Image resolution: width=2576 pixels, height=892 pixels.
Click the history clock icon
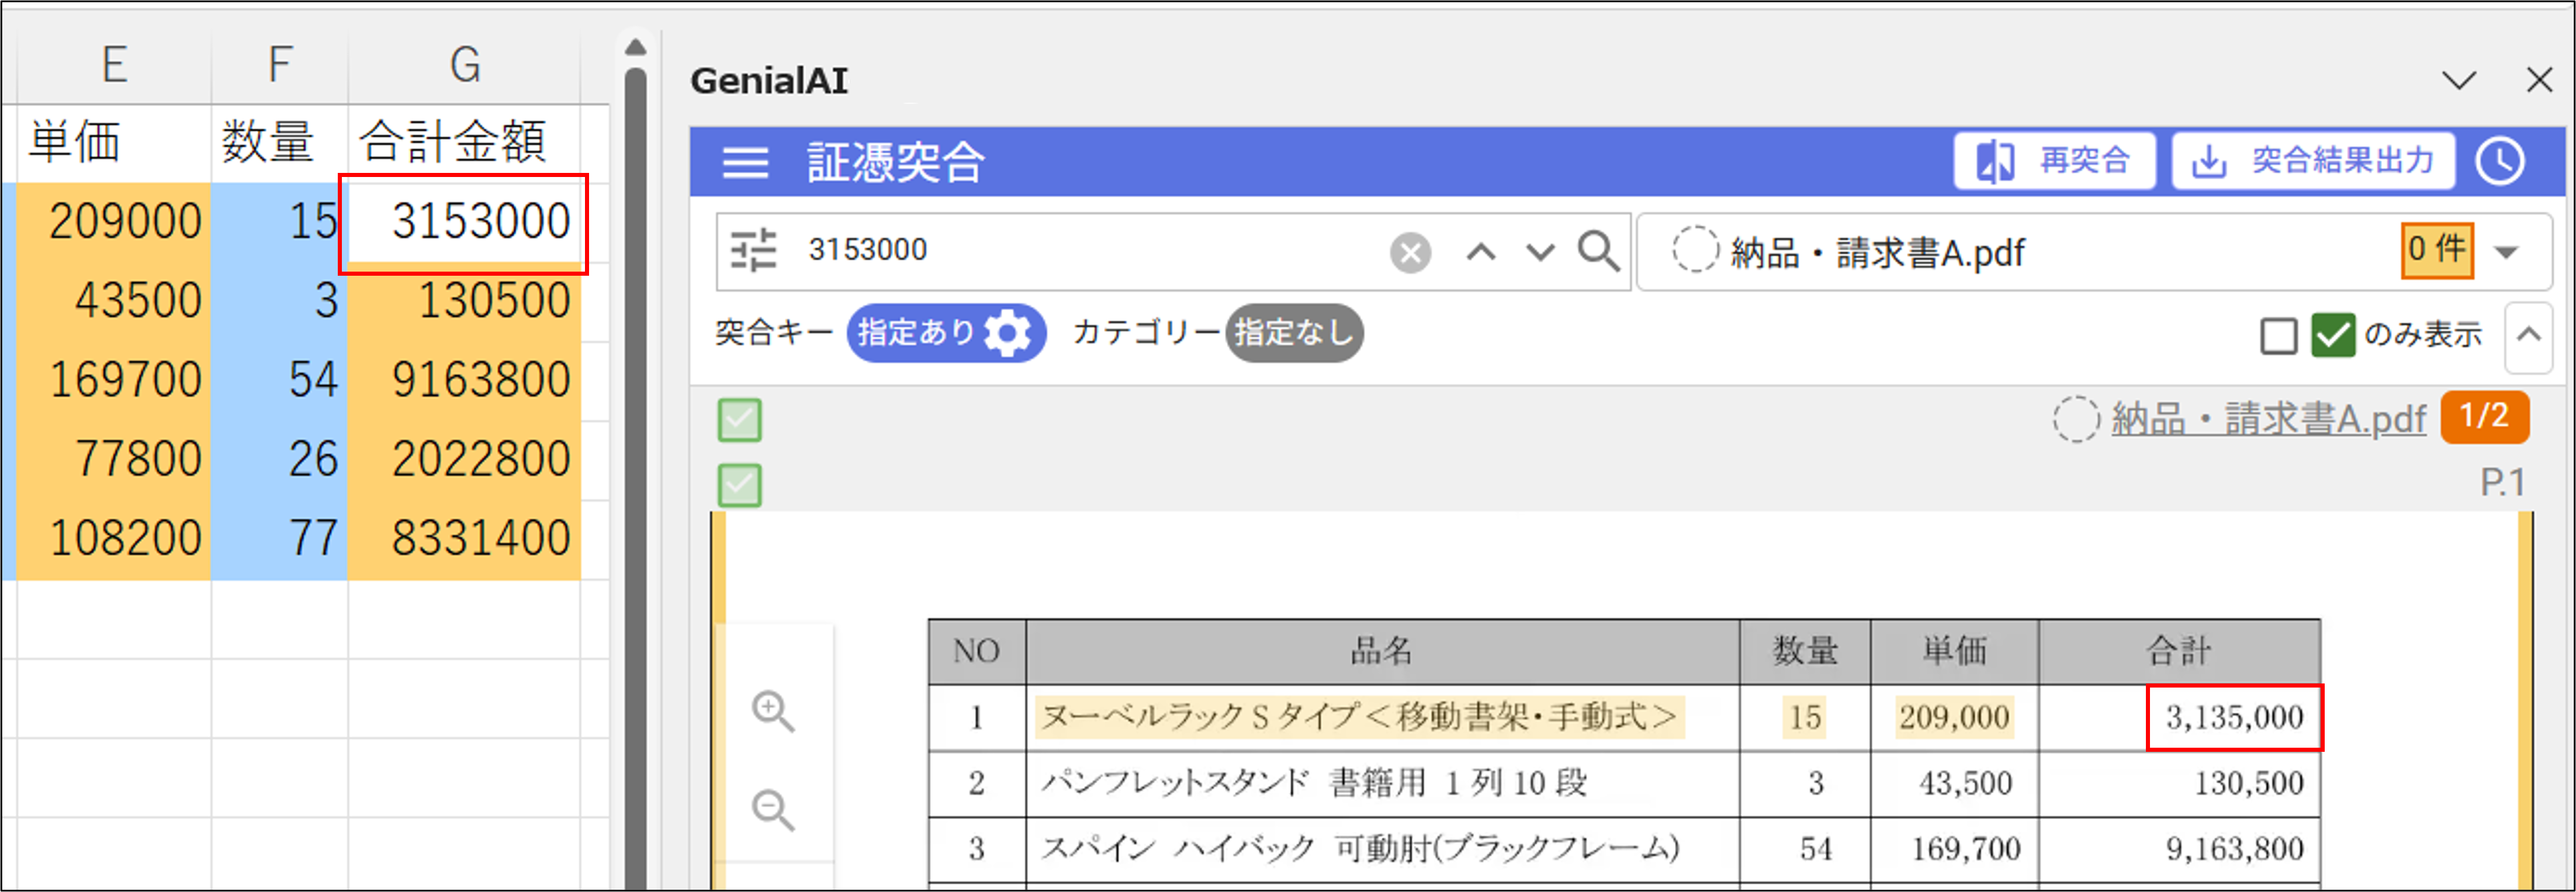[2499, 162]
